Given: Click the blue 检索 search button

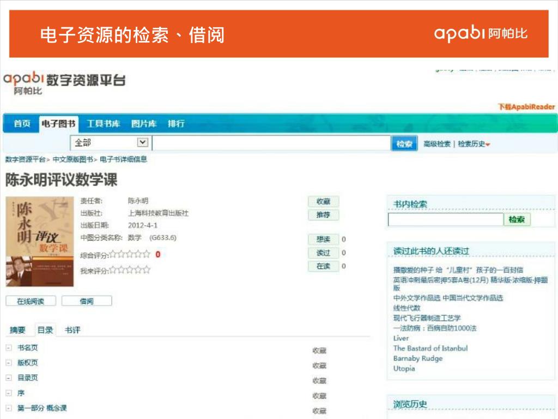Looking at the screenshot, I should coord(404,143).
